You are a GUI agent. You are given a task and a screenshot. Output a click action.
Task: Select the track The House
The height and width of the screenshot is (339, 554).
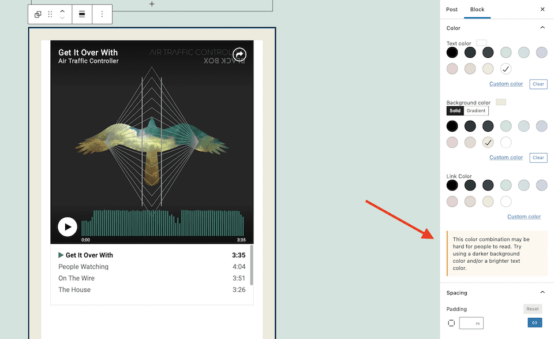pyautogui.click(x=152, y=289)
